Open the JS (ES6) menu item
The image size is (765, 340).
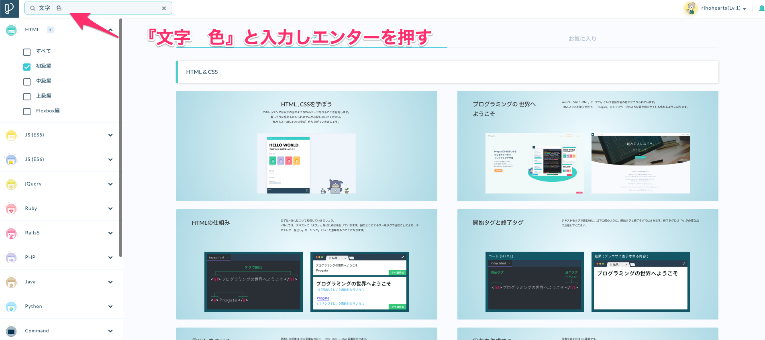point(35,159)
